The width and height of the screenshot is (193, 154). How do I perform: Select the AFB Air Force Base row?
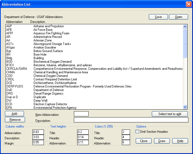click(94, 30)
